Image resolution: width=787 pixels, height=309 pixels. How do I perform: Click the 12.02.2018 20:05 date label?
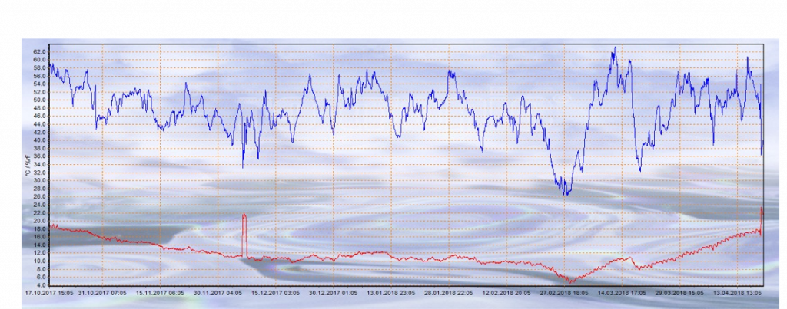pyautogui.click(x=506, y=292)
